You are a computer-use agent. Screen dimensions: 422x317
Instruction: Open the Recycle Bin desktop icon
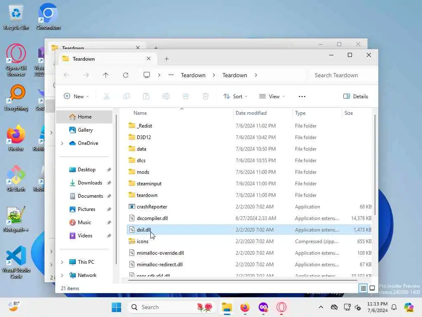16,17
